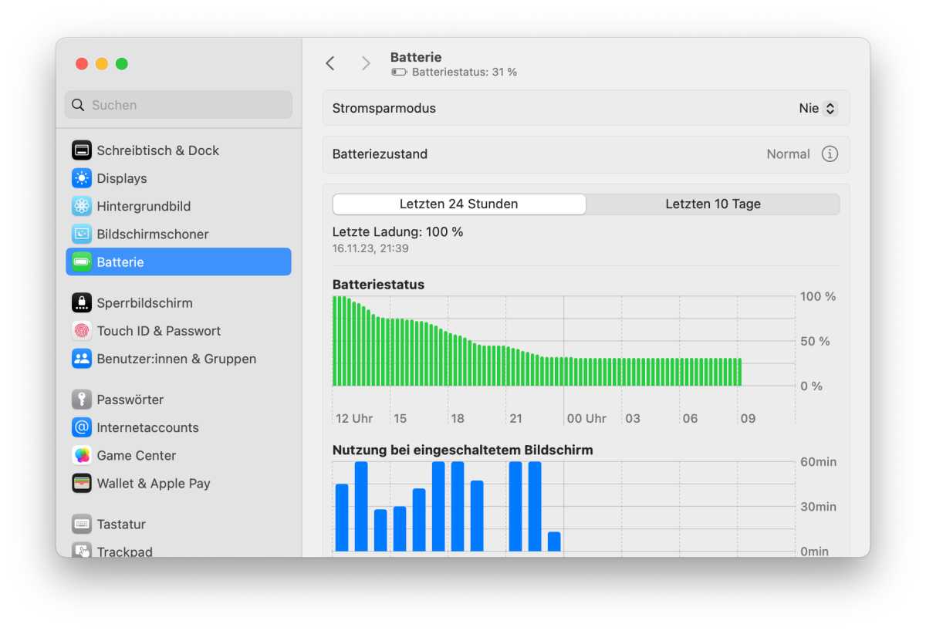This screenshot has height=631, width=926.
Task: Click the colorful Game Center icon
Action: [x=82, y=455]
